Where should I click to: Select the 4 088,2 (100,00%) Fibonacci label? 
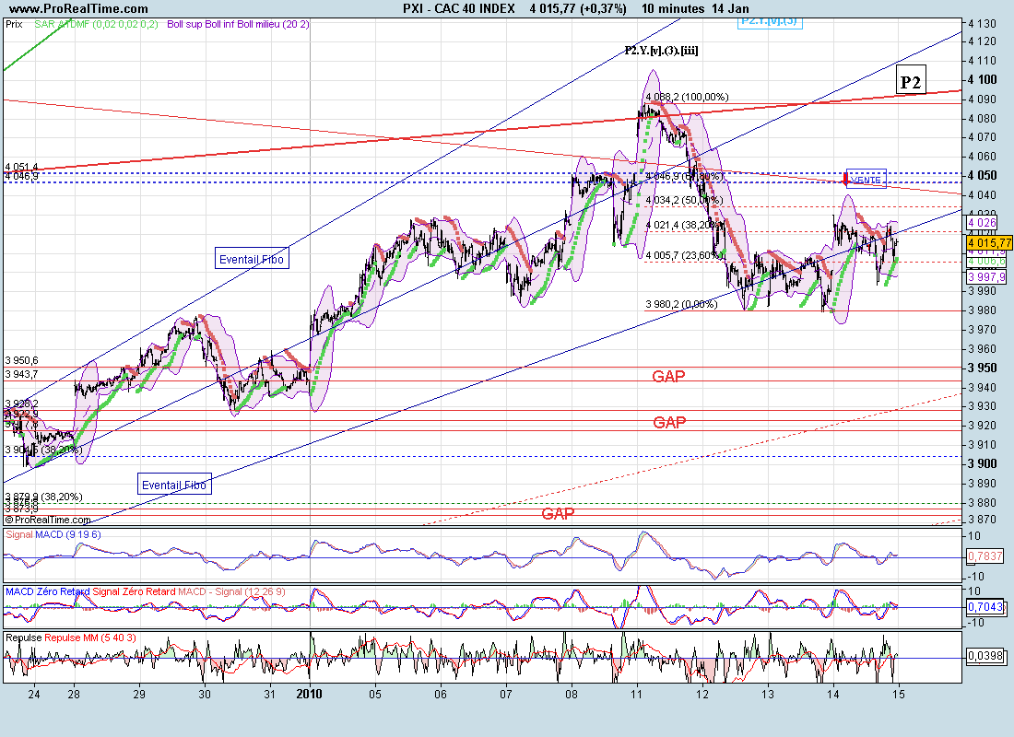[x=687, y=97]
